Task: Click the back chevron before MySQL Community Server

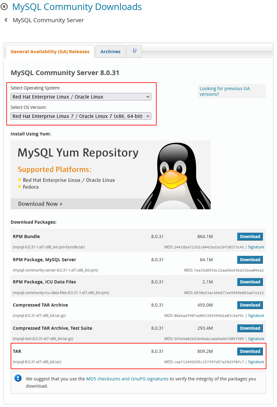Action: coord(6,20)
